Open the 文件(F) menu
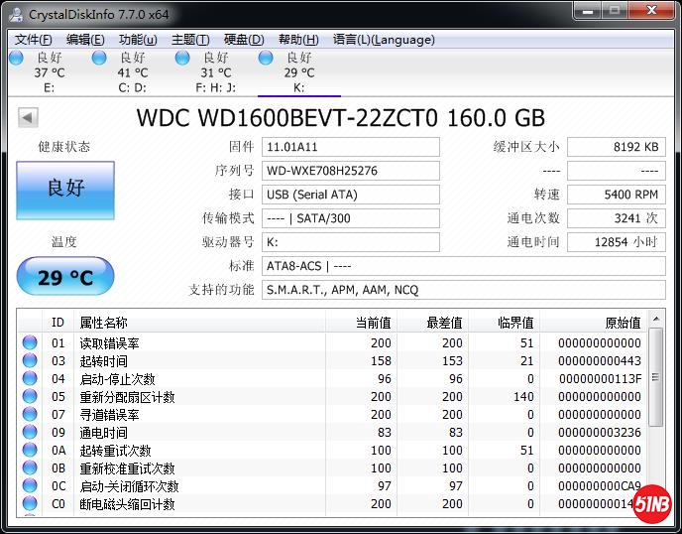The width and height of the screenshot is (682, 534). click(x=33, y=40)
